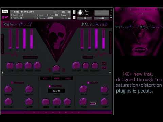Open the left layer sound selector box
Image resolution: width=163 pixels, height=122 pixels.
click(x=30, y=57)
